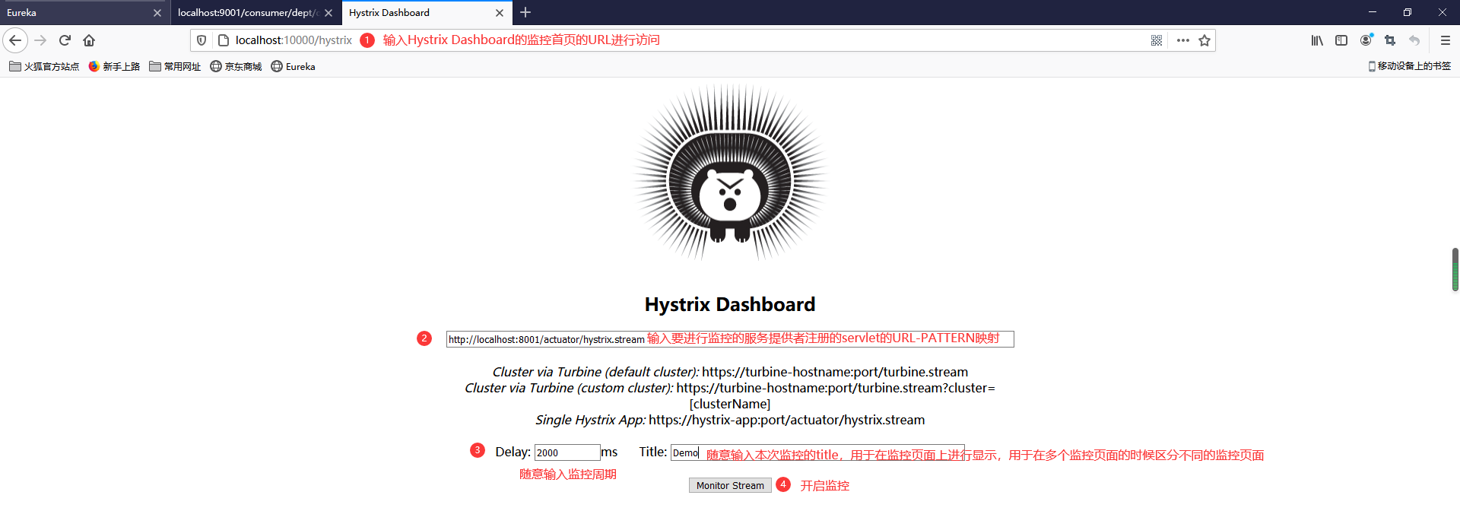Screen dimensions: 1460x527
Task: Open the QR code icon in address bar
Action: (1157, 40)
